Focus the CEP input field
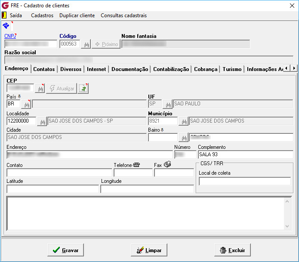299x262 pixels. click(20, 88)
